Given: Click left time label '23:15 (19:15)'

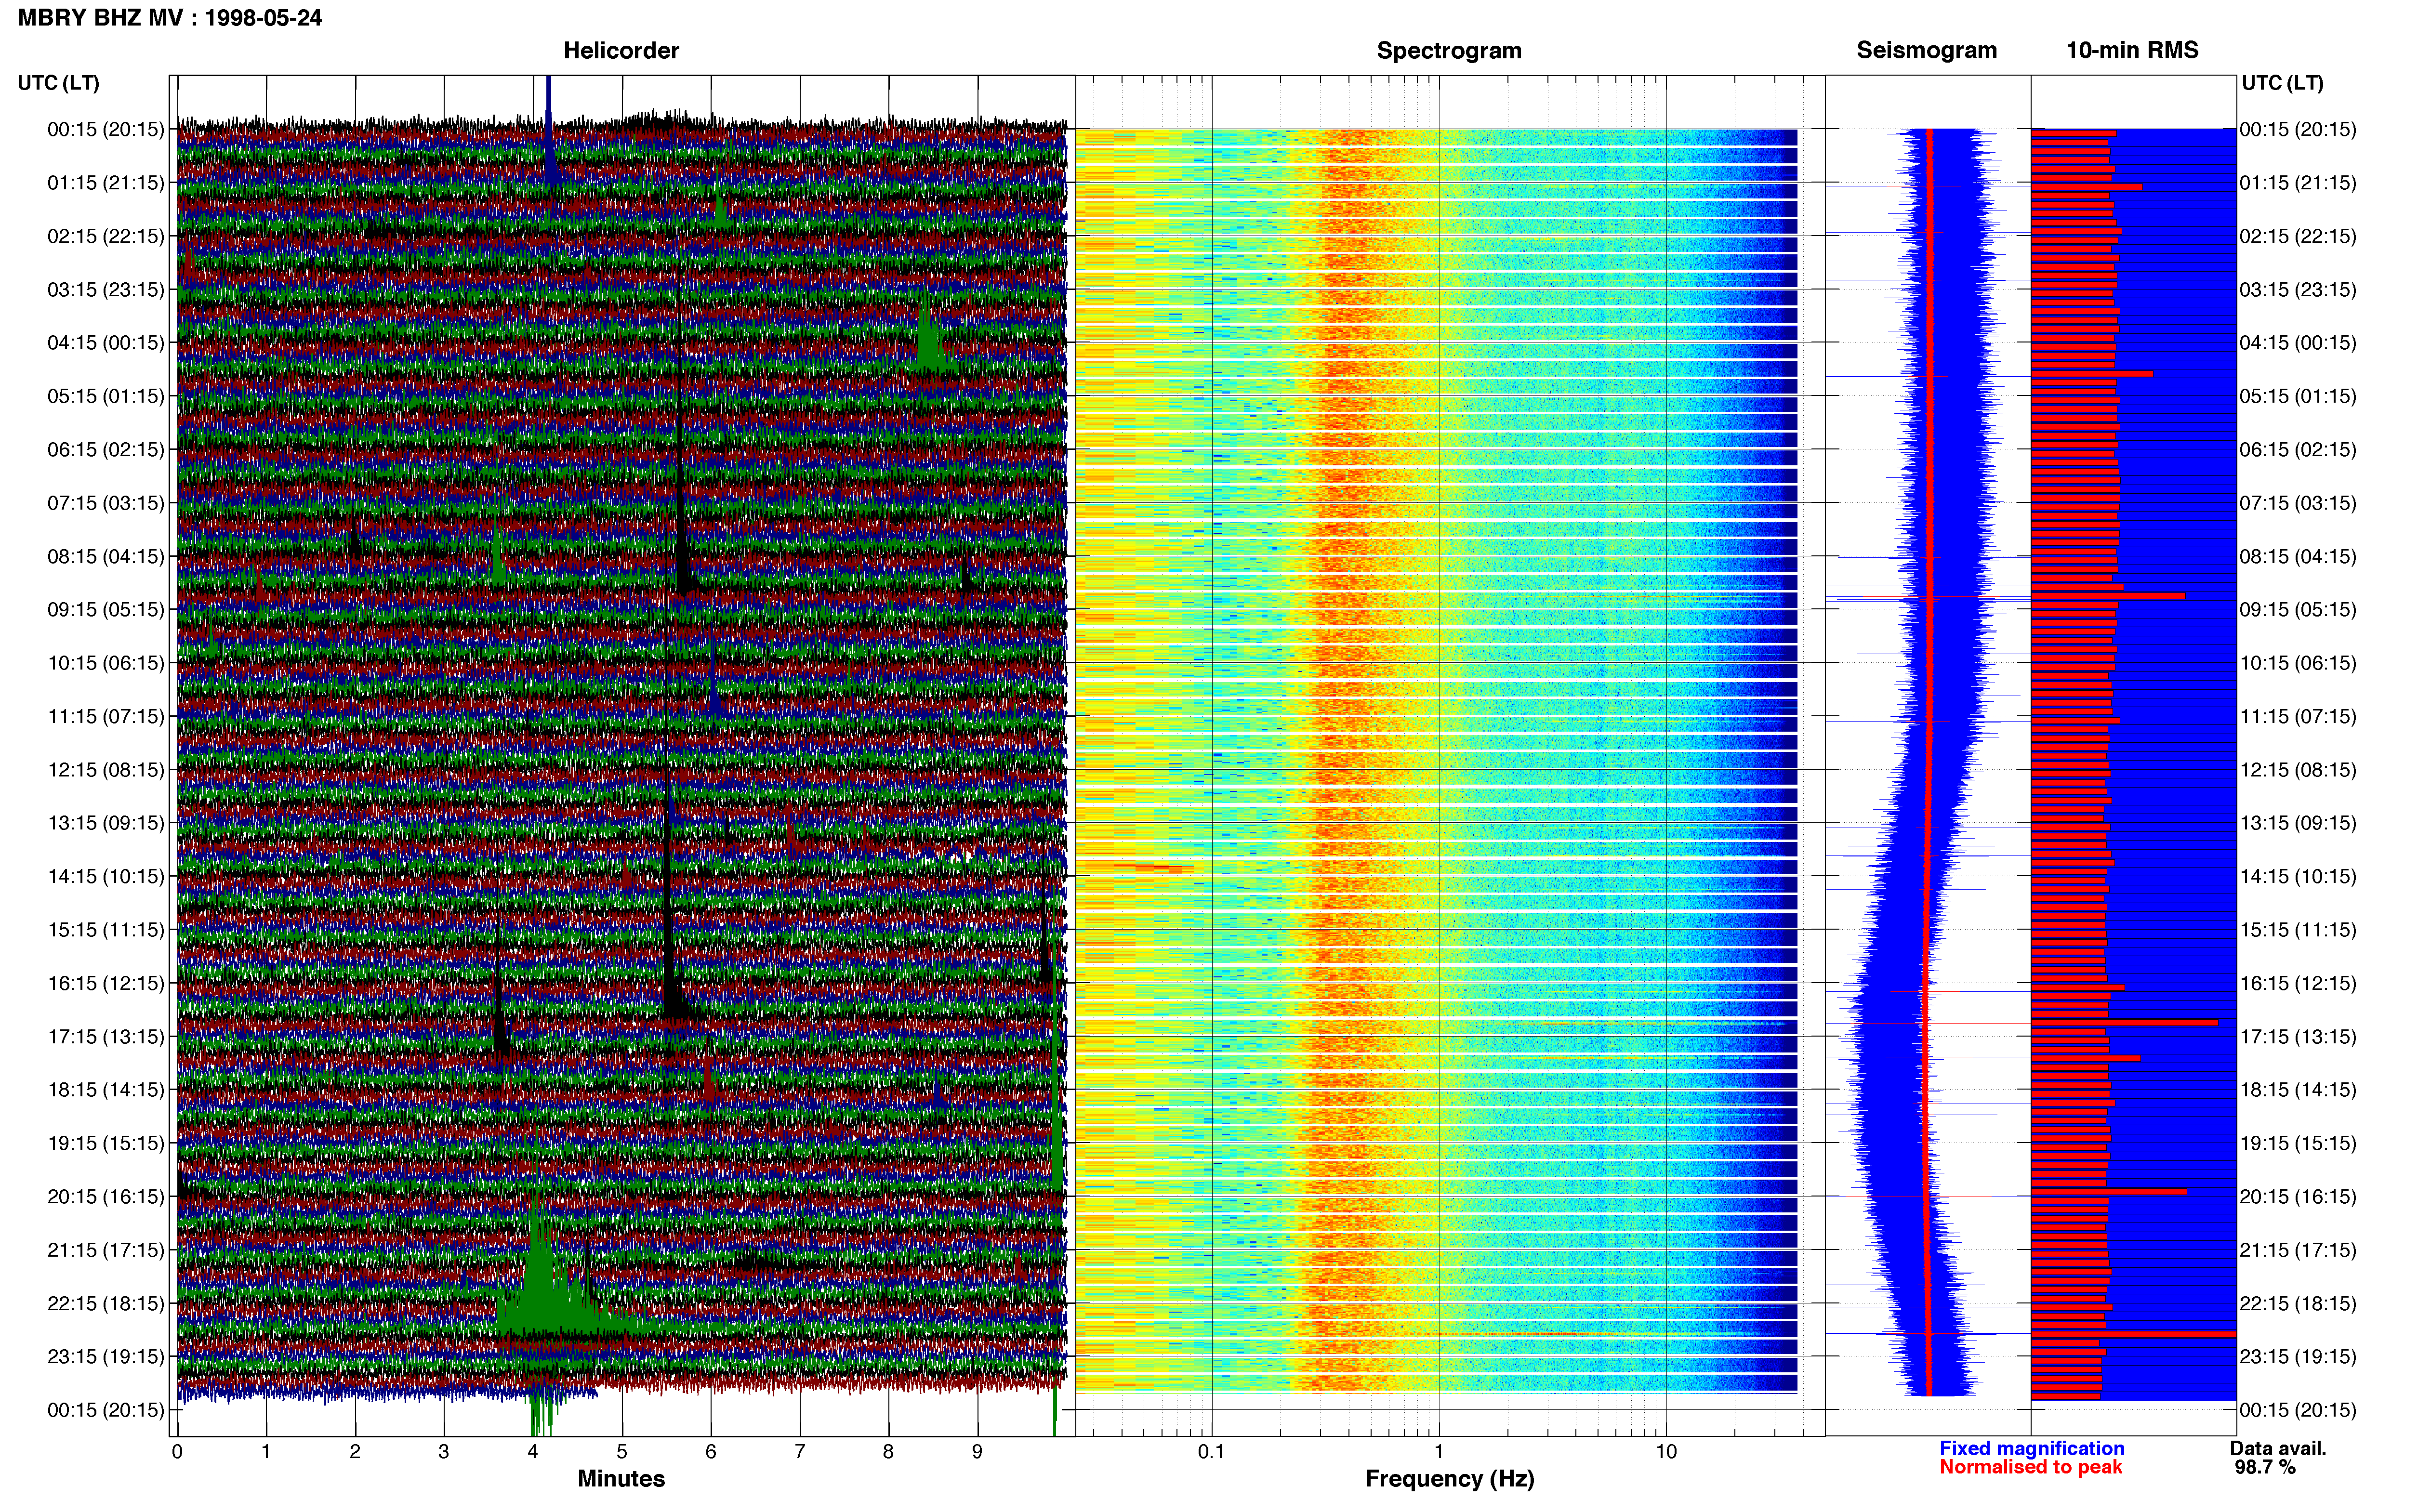Looking at the screenshot, I should point(106,1357).
